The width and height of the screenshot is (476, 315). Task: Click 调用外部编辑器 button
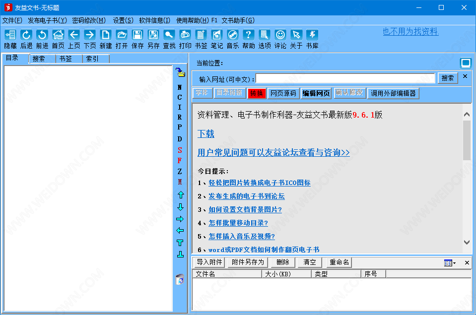point(393,93)
